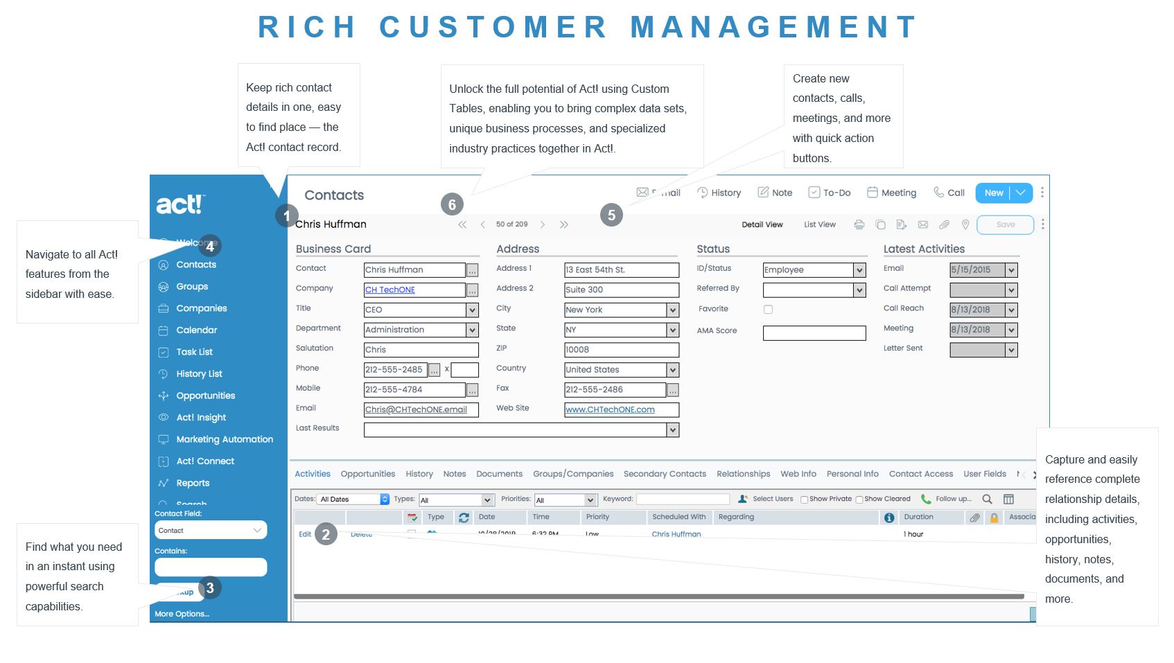1174x663 pixels.
Task: Click the Chris@CHTechONE.email link
Action: (x=416, y=410)
